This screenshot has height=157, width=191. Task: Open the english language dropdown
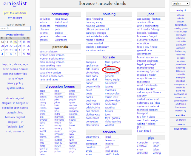click(180, 4)
